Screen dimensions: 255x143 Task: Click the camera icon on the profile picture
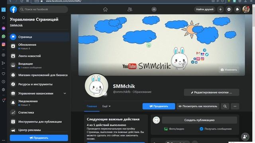(105, 94)
